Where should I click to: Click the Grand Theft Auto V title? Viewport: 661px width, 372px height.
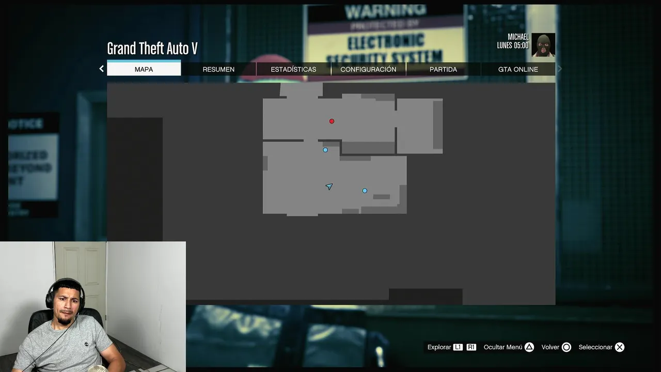[x=152, y=49]
